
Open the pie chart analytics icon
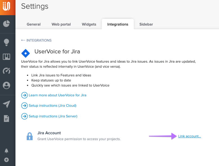6,24
